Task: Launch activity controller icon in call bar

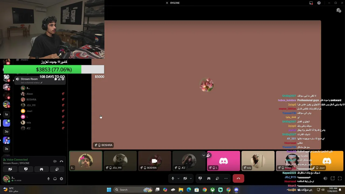Action: coord(209,178)
